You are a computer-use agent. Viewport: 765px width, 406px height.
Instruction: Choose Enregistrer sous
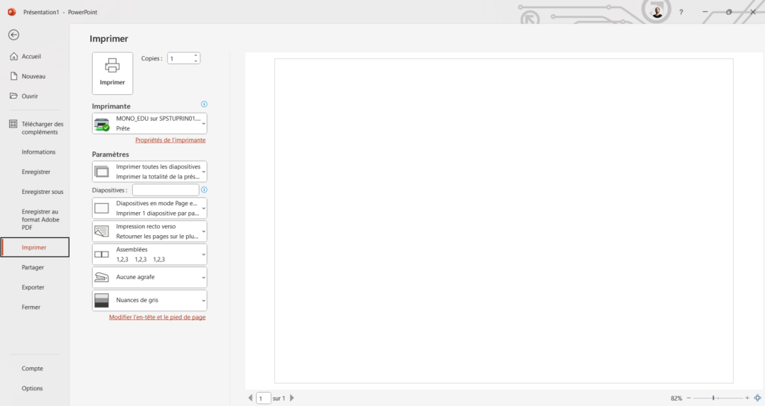43,192
